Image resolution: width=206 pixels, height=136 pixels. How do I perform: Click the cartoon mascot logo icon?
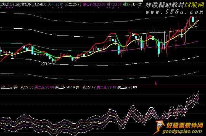pos(160,127)
